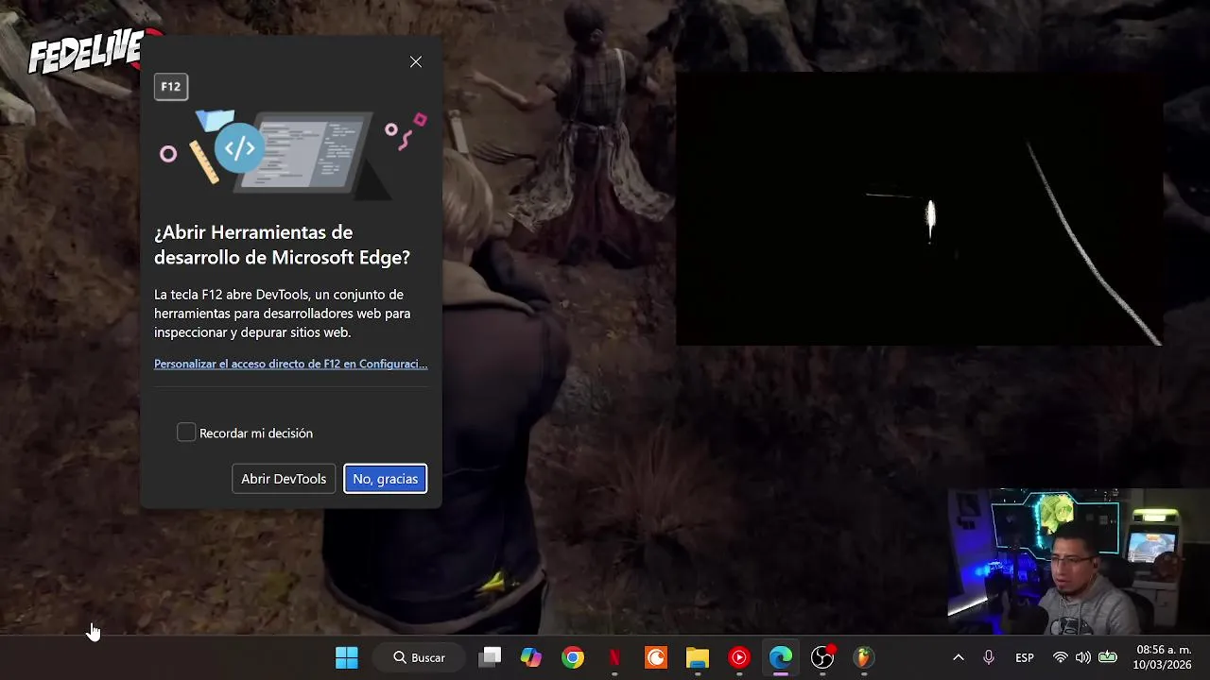The width and height of the screenshot is (1210, 680).
Task: Open the volume speaker icon in the tray
Action: pyautogui.click(x=1083, y=657)
